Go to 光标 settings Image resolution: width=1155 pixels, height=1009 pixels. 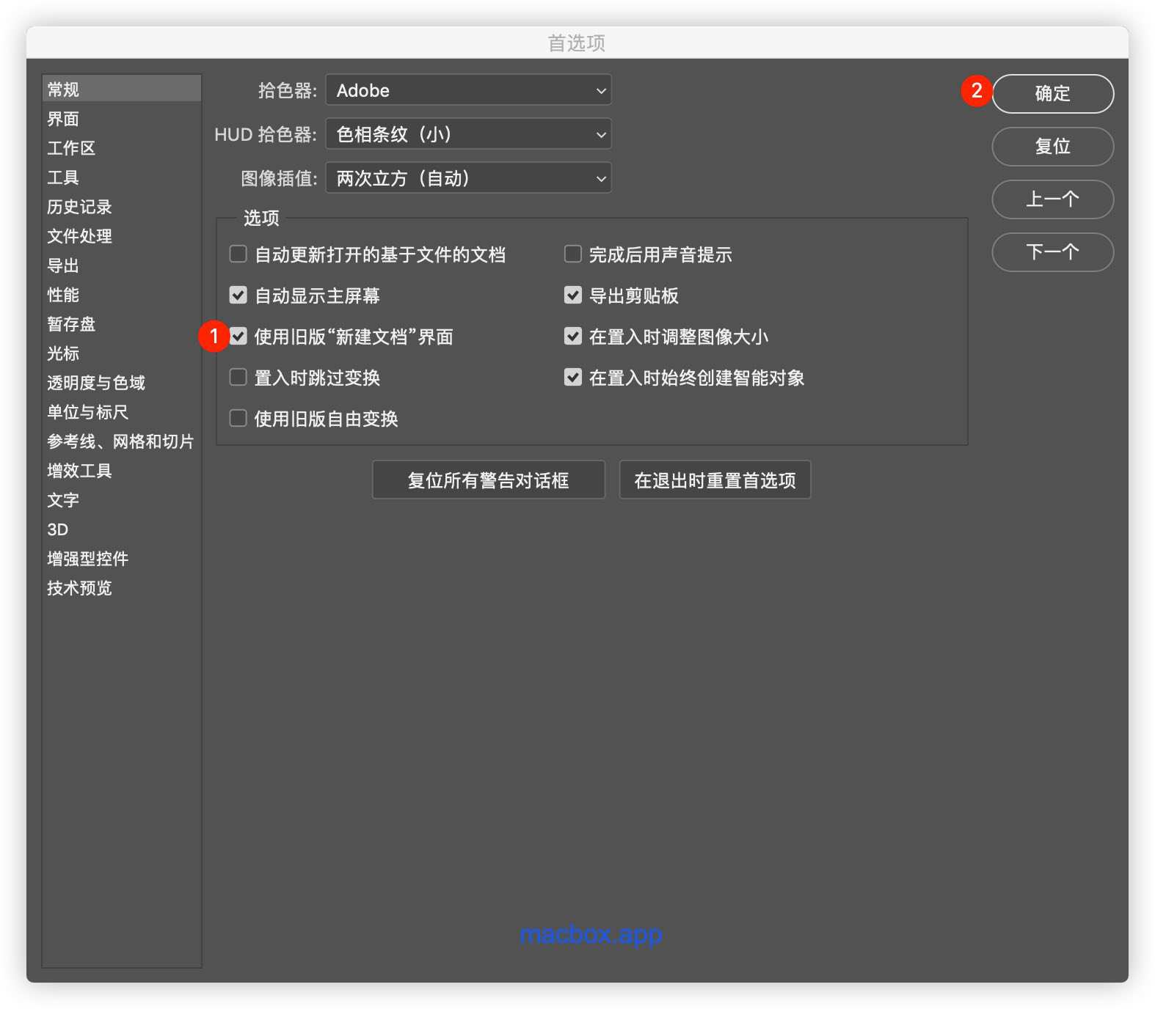tap(122, 353)
